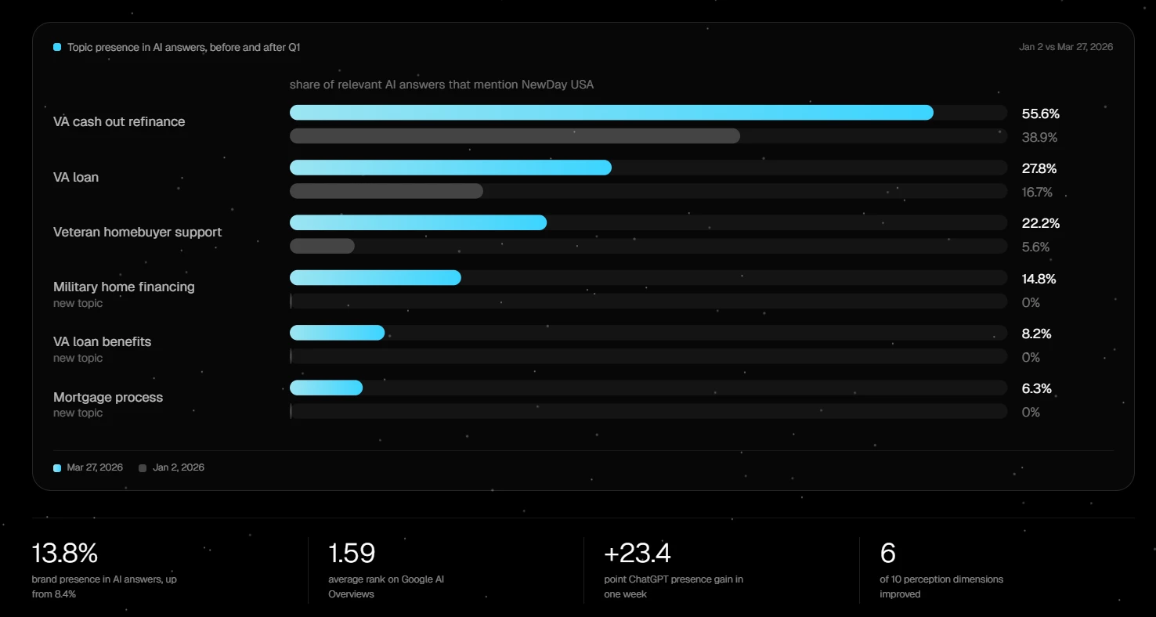The height and width of the screenshot is (617, 1156).
Task: Click the cyan bar for VA loan
Action: click(450, 168)
